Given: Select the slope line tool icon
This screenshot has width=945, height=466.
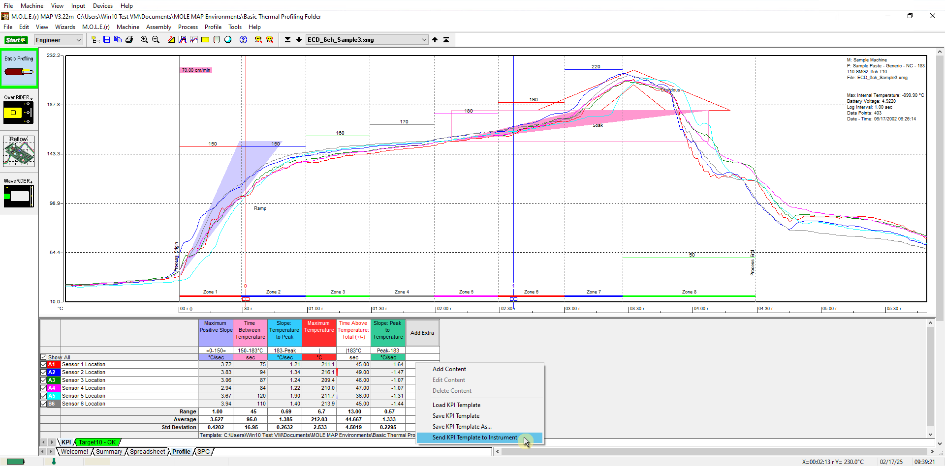Looking at the screenshot, I should tap(171, 40).
